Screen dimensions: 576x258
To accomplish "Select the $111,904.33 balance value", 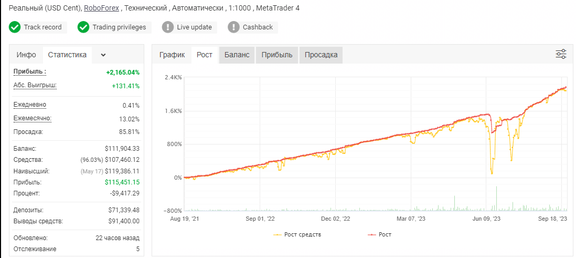I will point(122,149).
